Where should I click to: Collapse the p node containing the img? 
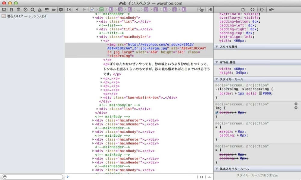[x=101, y=41]
